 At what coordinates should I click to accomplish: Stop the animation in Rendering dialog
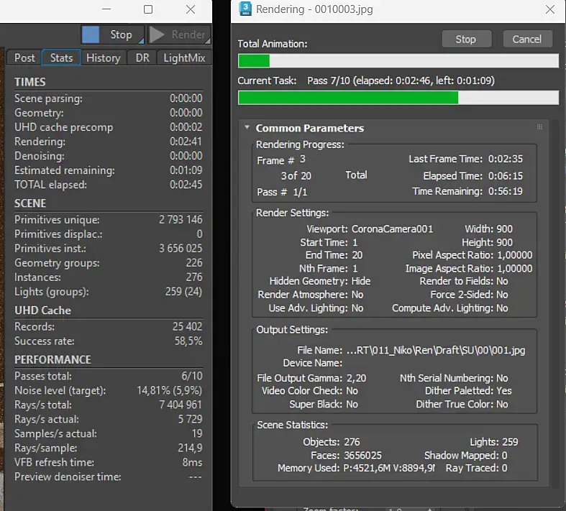[466, 39]
